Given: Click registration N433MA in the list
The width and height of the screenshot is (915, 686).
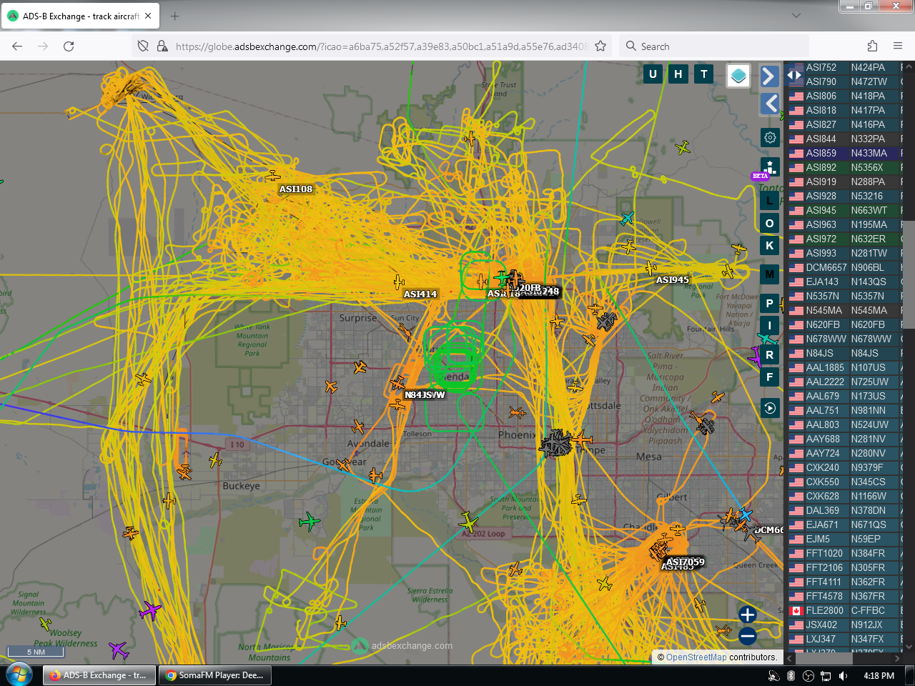Looking at the screenshot, I should tap(869, 153).
